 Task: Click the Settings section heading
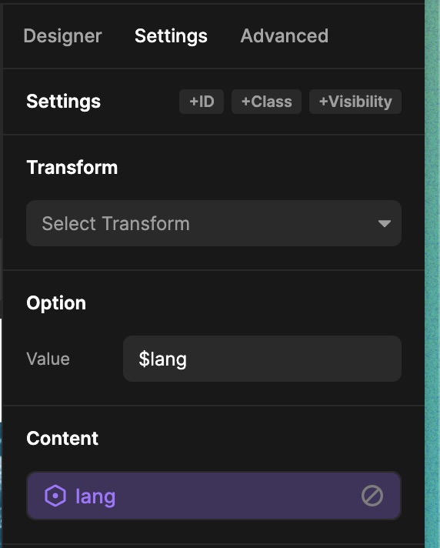64,102
